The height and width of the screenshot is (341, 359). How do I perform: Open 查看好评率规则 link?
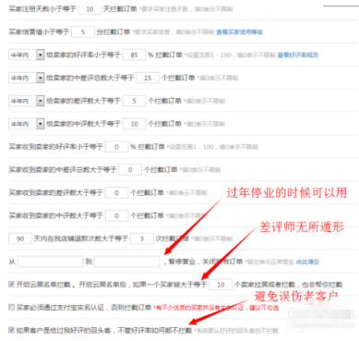click(x=297, y=55)
